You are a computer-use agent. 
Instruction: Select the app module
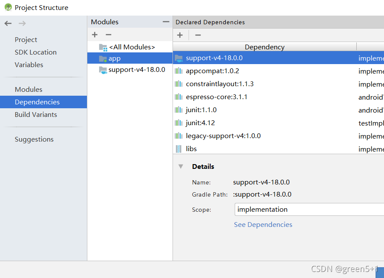[x=130, y=58]
